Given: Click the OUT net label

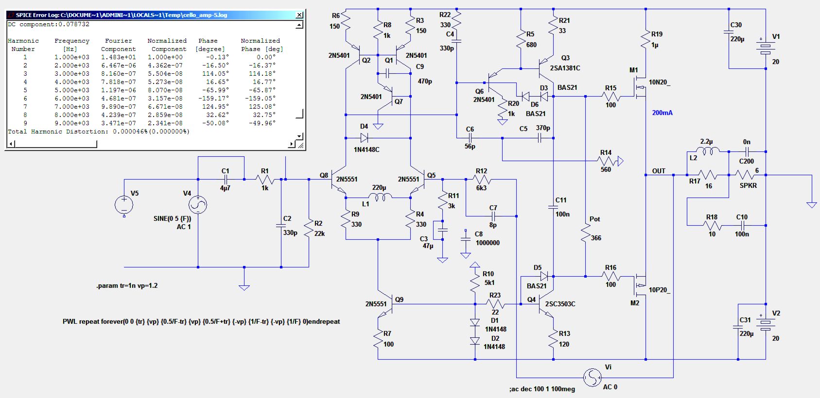Looking at the screenshot, I should click(x=659, y=171).
